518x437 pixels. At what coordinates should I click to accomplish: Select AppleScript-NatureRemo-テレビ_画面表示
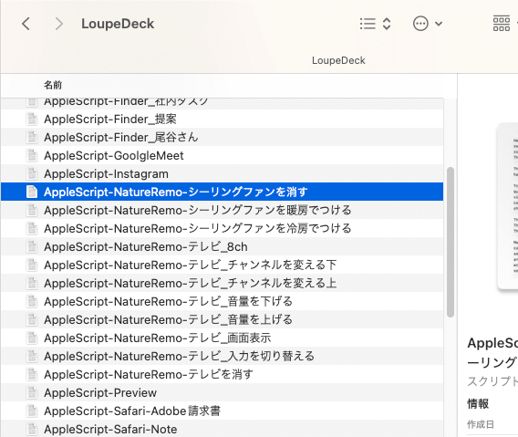click(222, 338)
